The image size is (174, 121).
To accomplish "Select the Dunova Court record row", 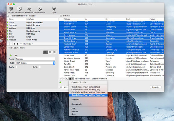I will coord(112,76).
